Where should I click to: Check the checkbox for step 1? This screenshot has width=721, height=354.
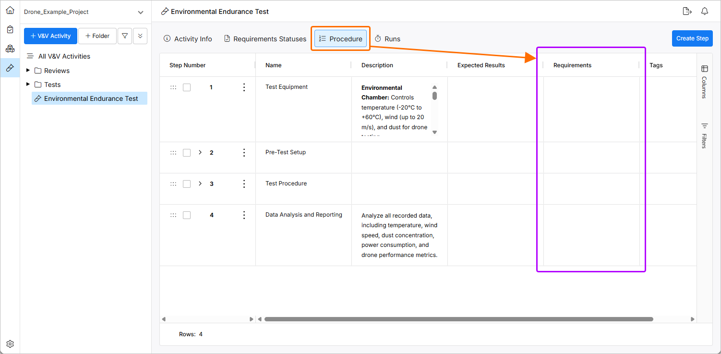pos(187,87)
